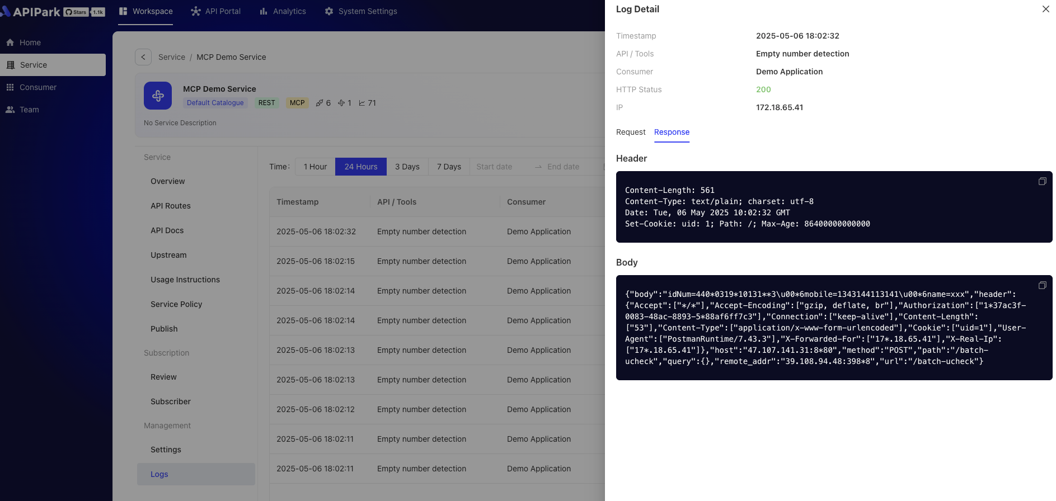The height and width of the screenshot is (501, 1056).
Task: Click the MCP Demo Service logo icon
Action: coord(158,96)
